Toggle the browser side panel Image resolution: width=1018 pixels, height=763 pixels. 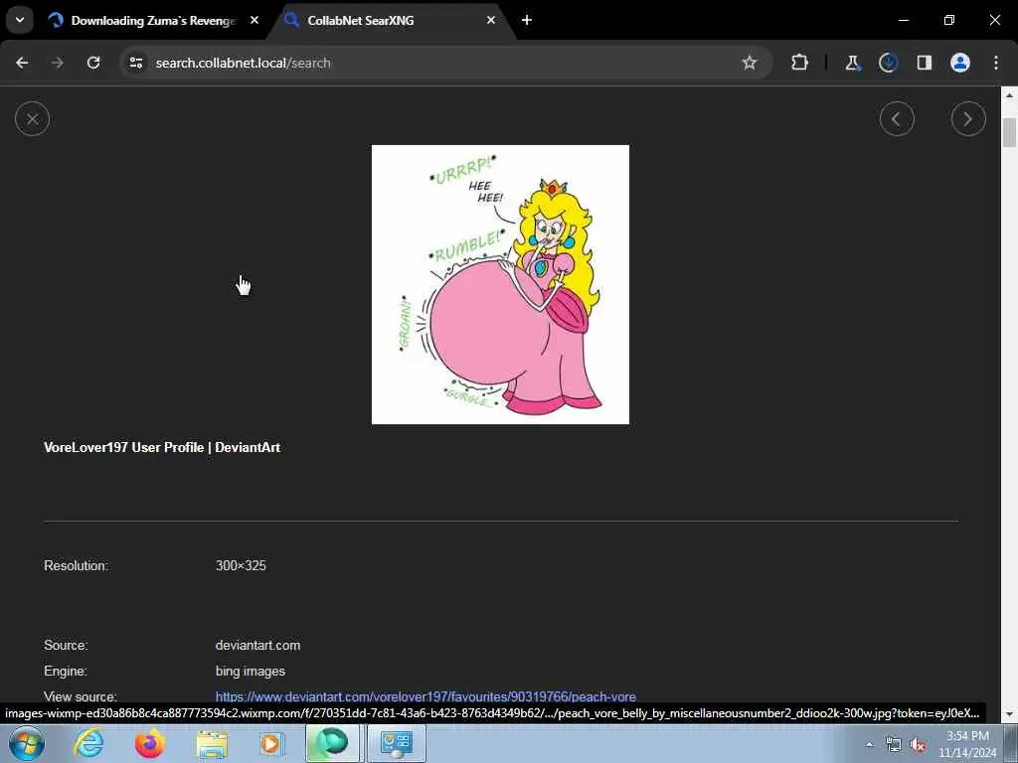(924, 63)
